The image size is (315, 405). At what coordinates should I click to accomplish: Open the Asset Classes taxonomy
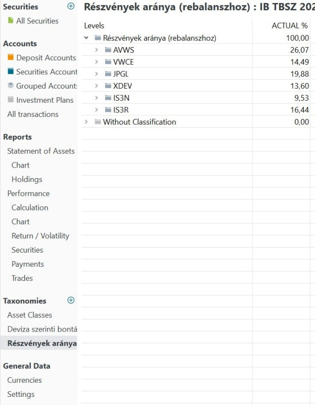[29, 315]
